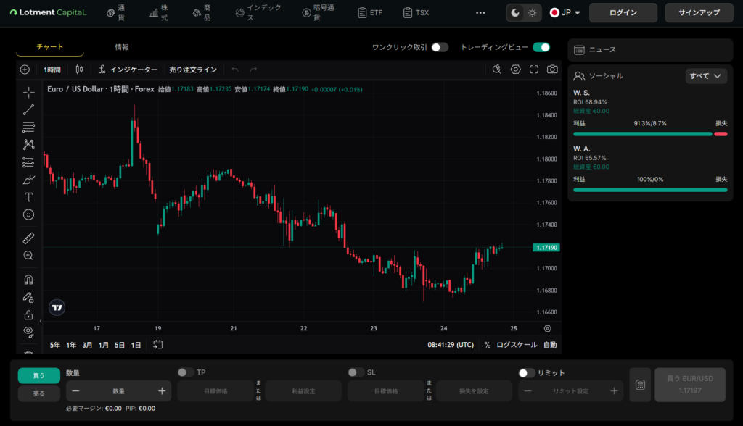Open the quick search icon
743x426 pixels.
click(x=496, y=69)
